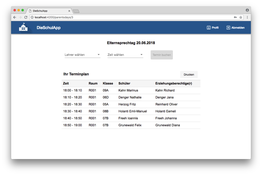Image resolution: width=262 pixels, height=175 pixels.
Task: Click the site info icon in address bar
Action: click(32, 17)
